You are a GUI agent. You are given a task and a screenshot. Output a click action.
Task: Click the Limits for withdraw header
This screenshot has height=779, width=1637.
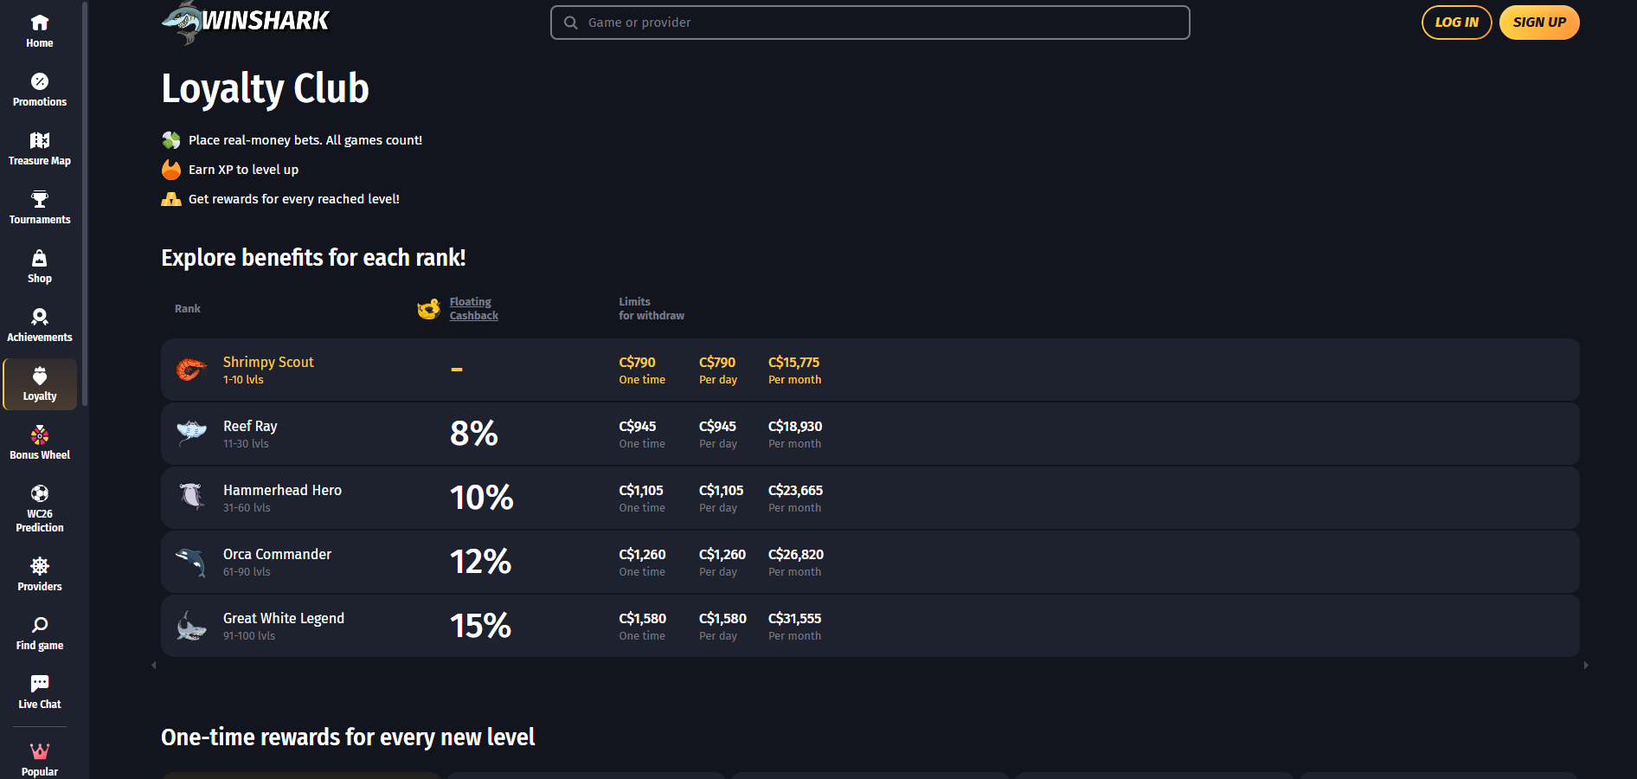click(x=652, y=309)
